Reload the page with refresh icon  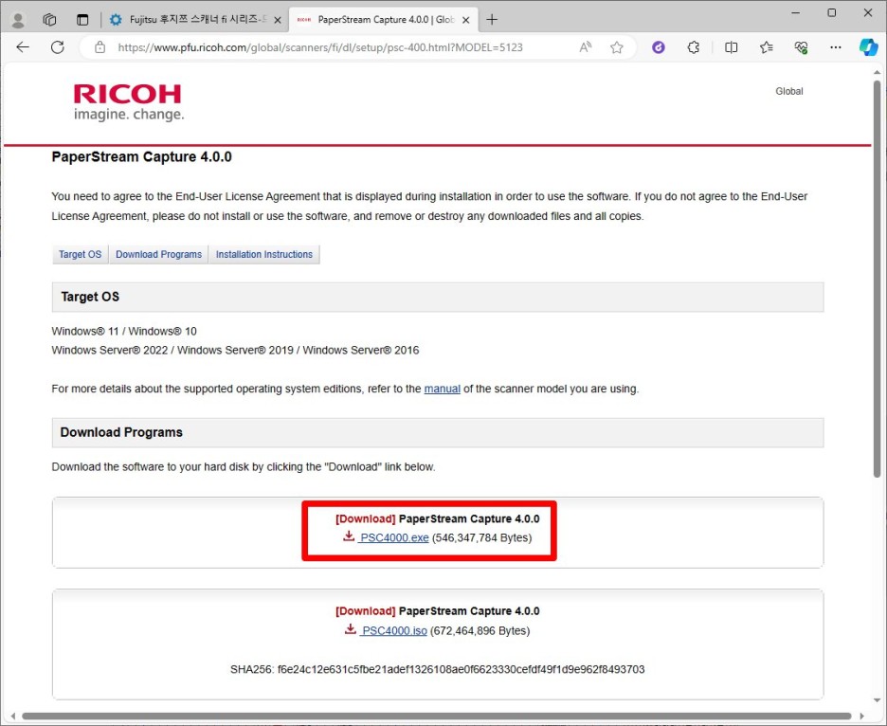pos(57,47)
